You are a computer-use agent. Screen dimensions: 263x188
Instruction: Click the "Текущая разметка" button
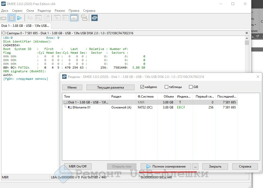[x=110, y=87]
